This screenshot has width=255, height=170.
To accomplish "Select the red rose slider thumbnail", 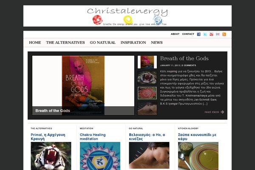I will (147, 93).
